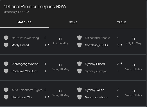The height and width of the screenshot is (107, 147).
Task: Click the Northbridge Bulls crest icon
Action: [x=80, y=45]
